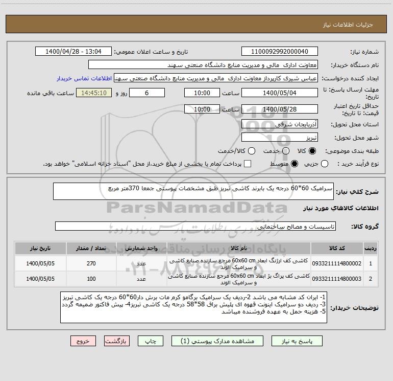This screenshot has height=381, width=393.
Task: Click the ایجاد کننده درخواست field
Action: point(216,78)
